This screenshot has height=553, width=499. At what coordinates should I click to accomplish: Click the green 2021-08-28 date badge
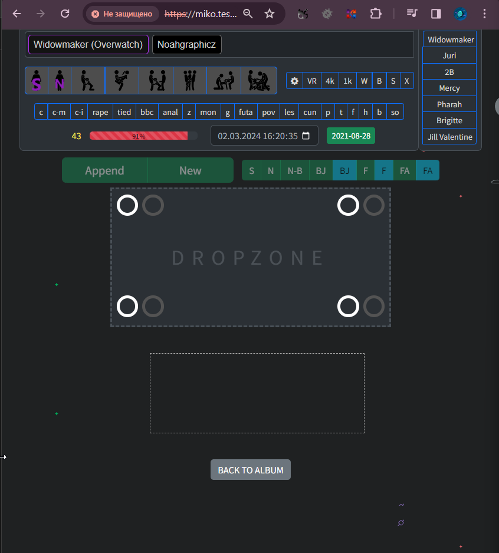coord(351,136)
